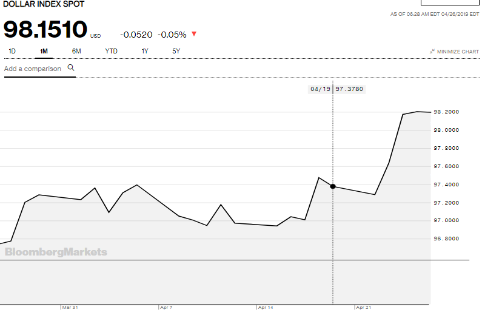Click the minimize chart arrows icon
Screen dimensions: 482x315
coord(432,52)
